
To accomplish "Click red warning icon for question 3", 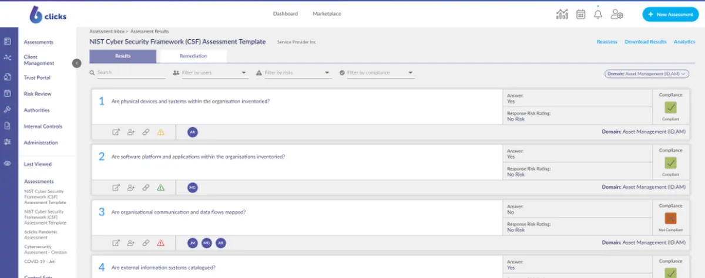I will [x=160, y=242].
